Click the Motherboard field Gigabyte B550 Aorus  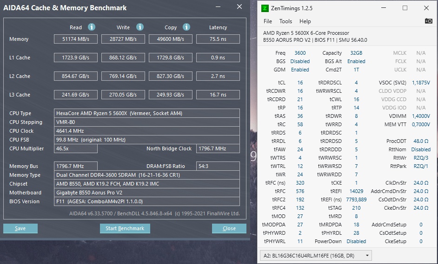pos(146,193)
